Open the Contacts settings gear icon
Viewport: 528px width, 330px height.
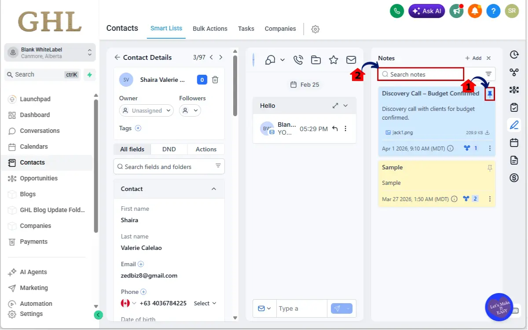pyautogui.click(x=315, y=29)
